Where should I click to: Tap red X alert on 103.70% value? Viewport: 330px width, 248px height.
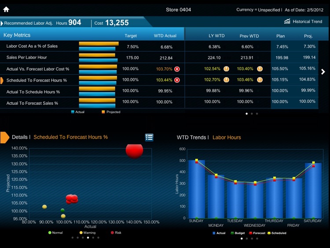point(177,69)
